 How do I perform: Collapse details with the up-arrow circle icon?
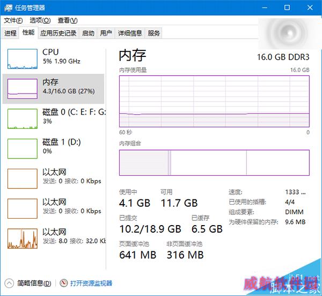(x=9, y=283)
